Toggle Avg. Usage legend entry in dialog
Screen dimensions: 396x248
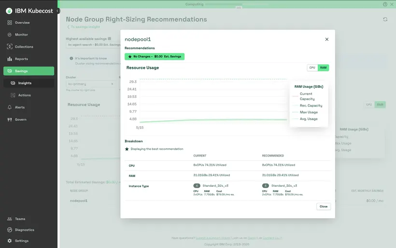tap(305, 119)
